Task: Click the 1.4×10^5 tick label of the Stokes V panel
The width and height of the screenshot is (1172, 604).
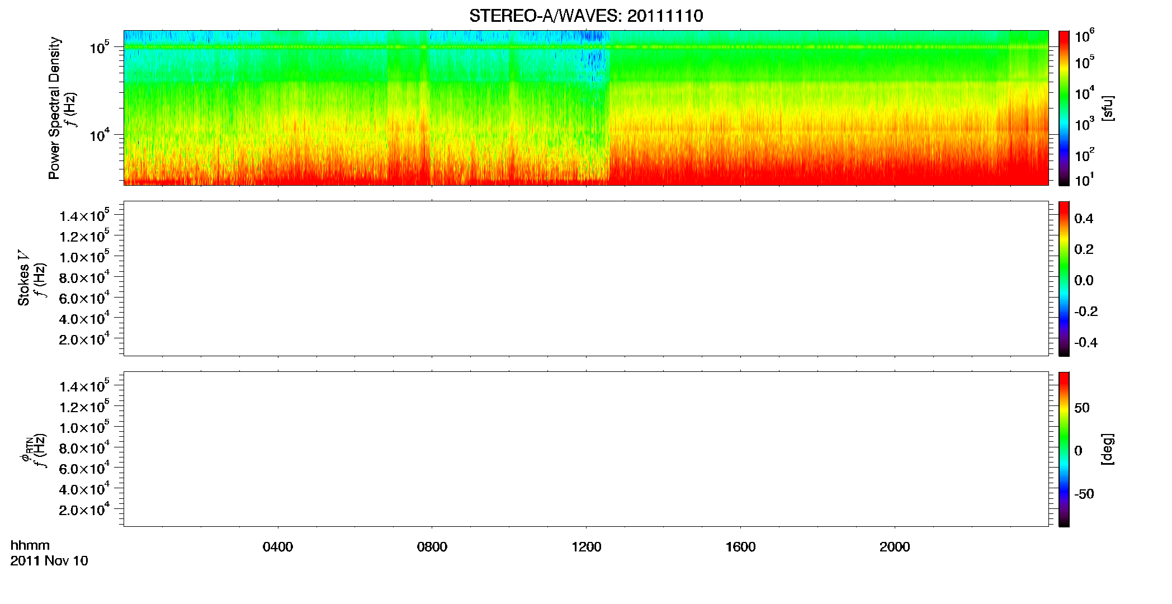Action: (84, 215)
